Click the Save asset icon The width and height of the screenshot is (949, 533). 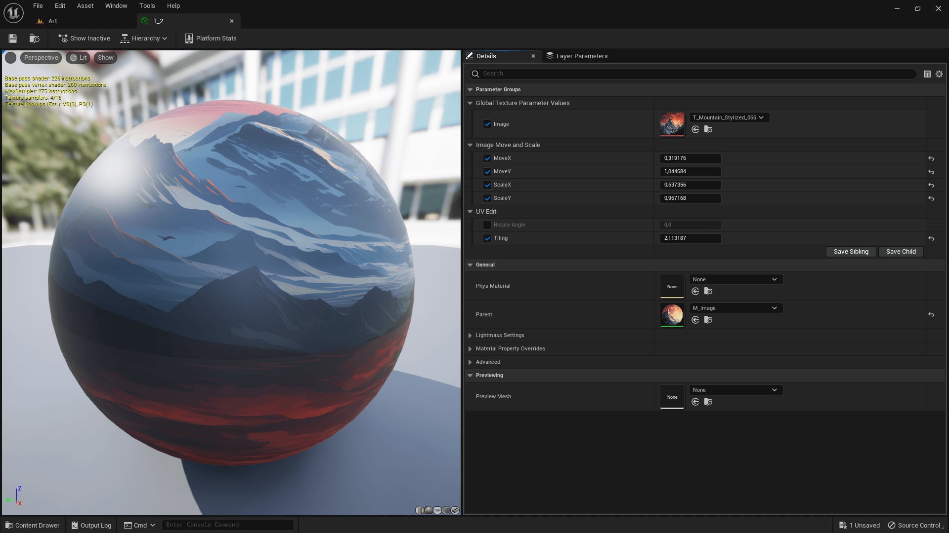(x=13, y=38)
